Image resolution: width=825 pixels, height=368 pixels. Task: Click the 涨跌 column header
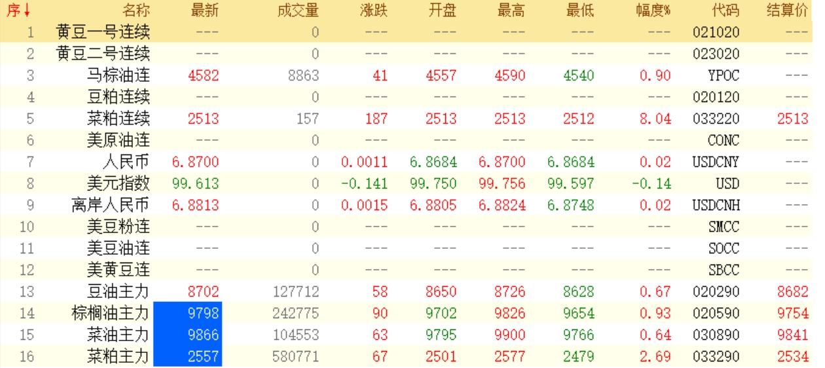[373, 11]
